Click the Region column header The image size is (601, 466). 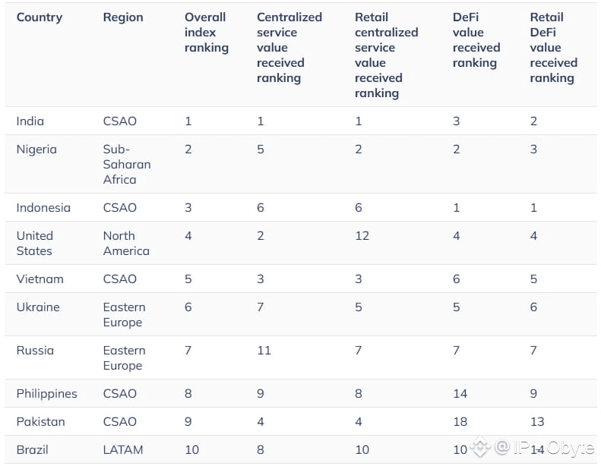coord(123,17)
